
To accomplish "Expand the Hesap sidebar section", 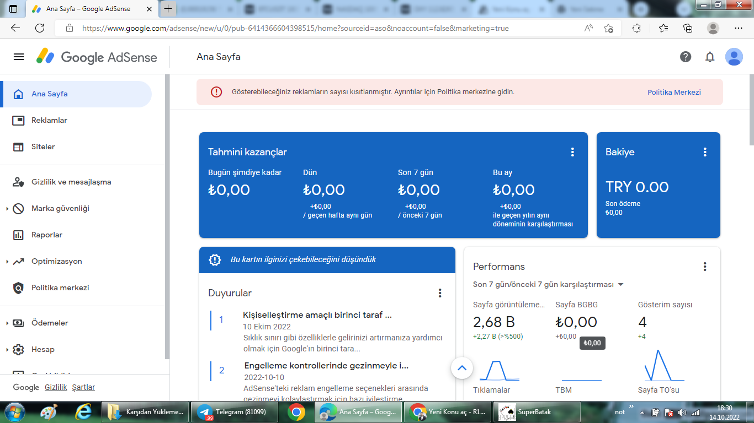I will (7, 350).
